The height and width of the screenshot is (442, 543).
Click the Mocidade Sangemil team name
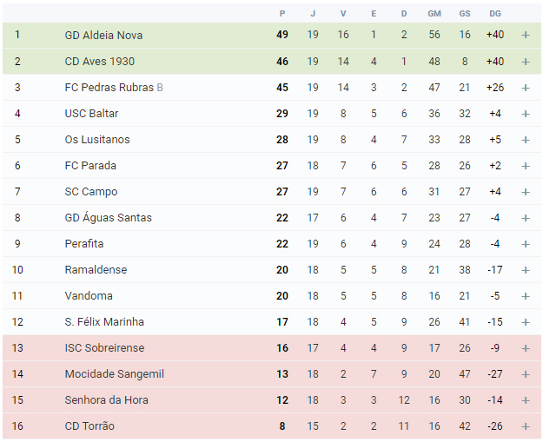[115, 374]
